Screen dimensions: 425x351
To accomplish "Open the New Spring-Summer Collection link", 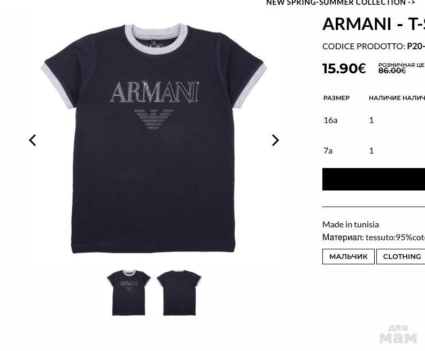I will tap(341, 3).
